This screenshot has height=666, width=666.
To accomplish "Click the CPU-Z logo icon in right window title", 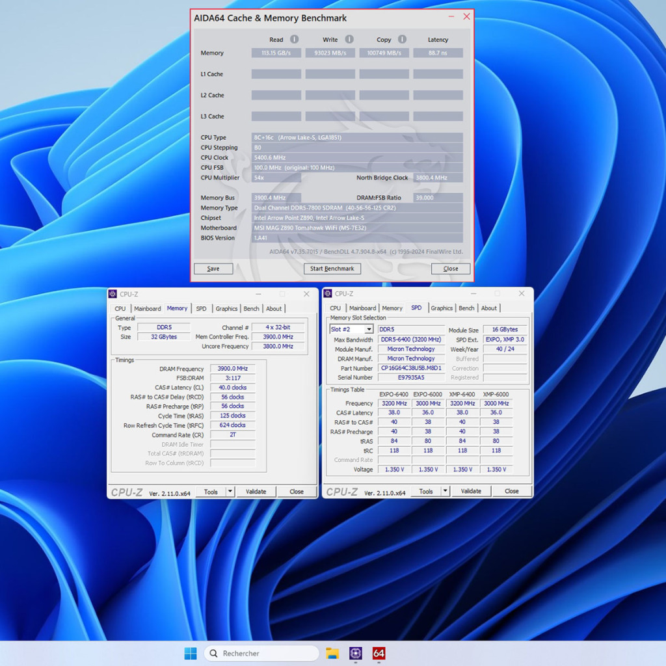I will (x=328, y=293).
